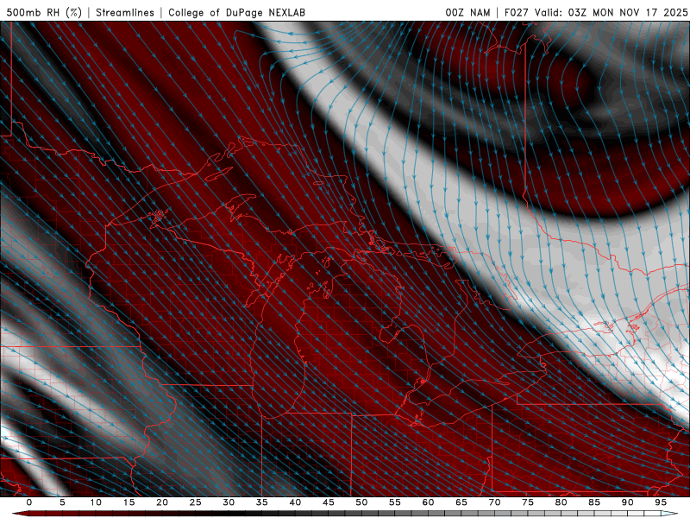This screenshot has height=518, width=690.
Task: Click the "60" color scale label
Action: [428, 502]
